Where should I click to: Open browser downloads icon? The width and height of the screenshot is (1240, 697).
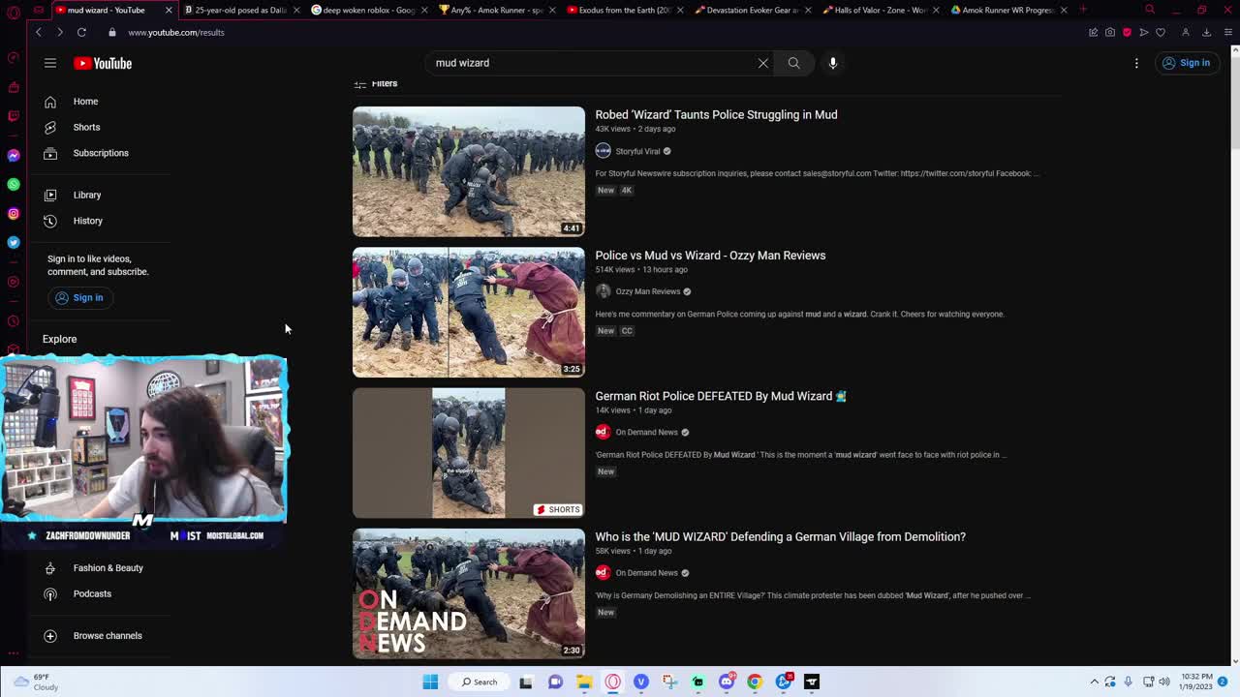coord(1206,32)
